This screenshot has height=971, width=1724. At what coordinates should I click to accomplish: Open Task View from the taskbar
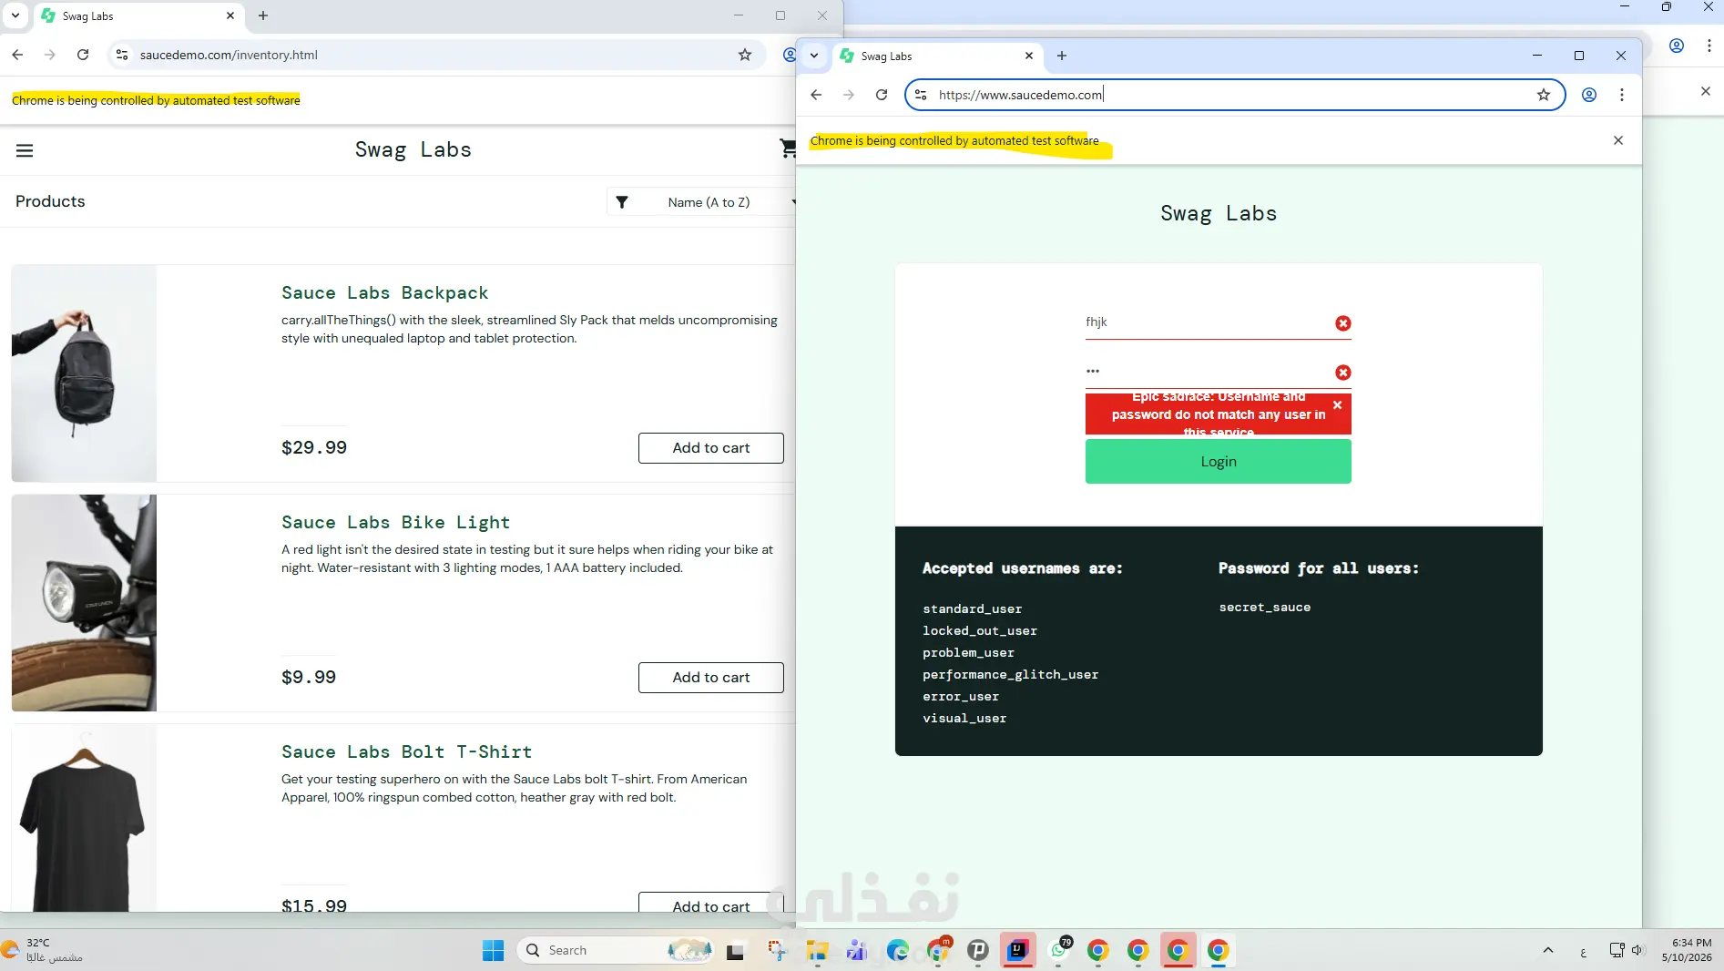[735, 951]
